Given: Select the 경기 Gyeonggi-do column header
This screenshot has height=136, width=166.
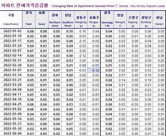Looking at the screenshot, I should pos(107,20).
